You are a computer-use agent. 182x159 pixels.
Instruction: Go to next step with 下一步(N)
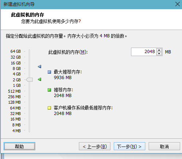130,146
